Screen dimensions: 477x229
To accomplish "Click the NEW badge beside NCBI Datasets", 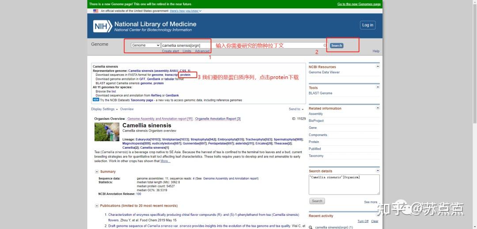I will click(x=96, y=100).
